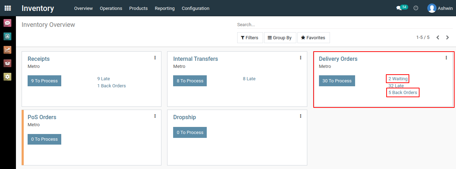Open the activities clock icon
This screenshot has height=169, width=456.
click(x=416, y=8)
